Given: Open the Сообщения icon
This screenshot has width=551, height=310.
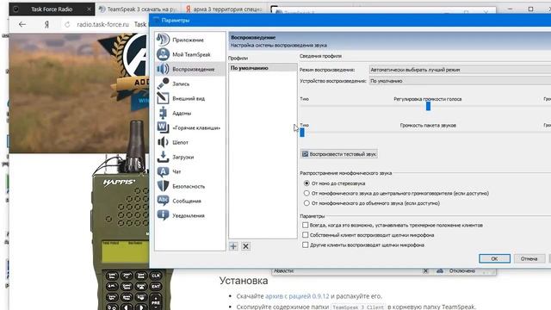Looking at the screenshot, I should (163, 201).
